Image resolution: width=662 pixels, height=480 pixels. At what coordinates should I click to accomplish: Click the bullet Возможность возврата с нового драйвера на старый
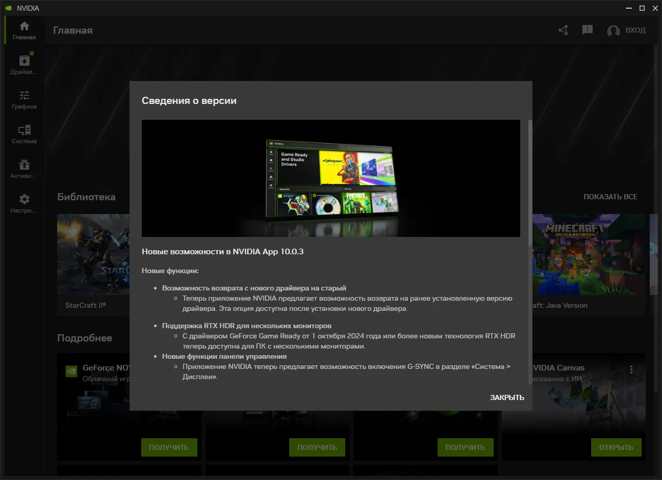click(254, 288)
